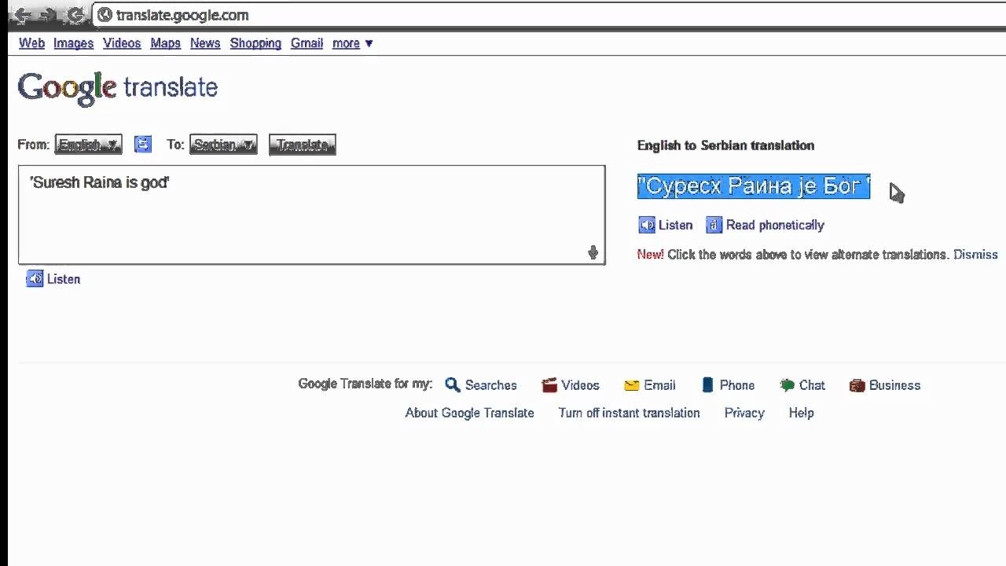Click speaker icon under the translation
This screenshot has height=566, width=1006.
click(x=647, y=225)
